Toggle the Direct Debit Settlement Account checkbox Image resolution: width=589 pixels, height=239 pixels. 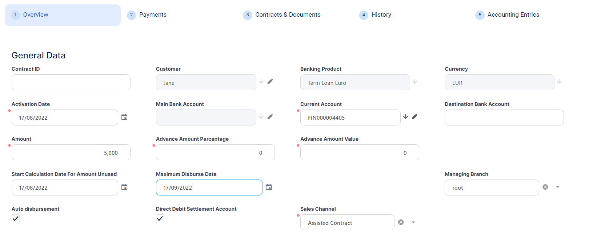click(160, 218)
